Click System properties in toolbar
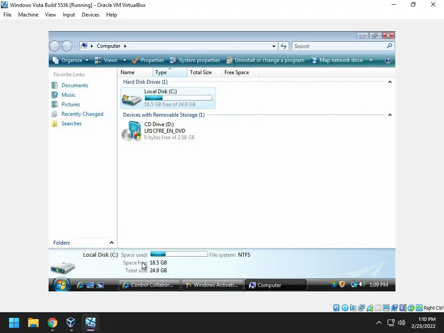The width and height of the screenshot is (444, 333). tap(195, 60)
